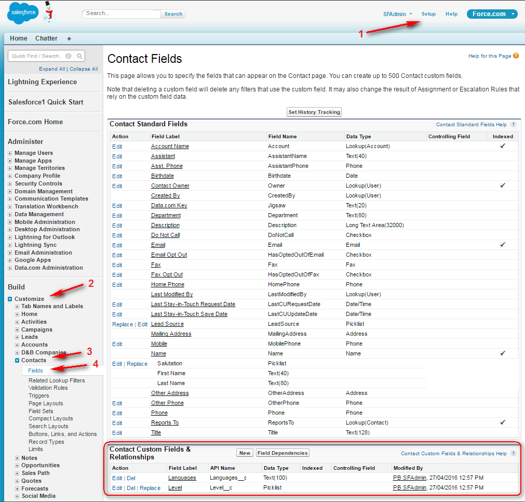
Task: Select the Home tab
Action: [19, 38]
